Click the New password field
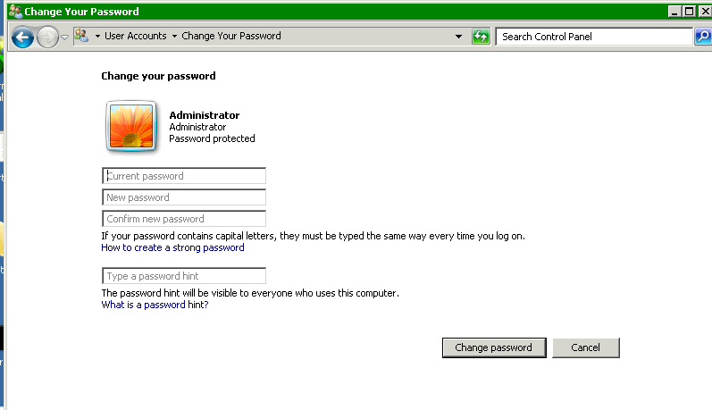 click(x=184, y=197)
